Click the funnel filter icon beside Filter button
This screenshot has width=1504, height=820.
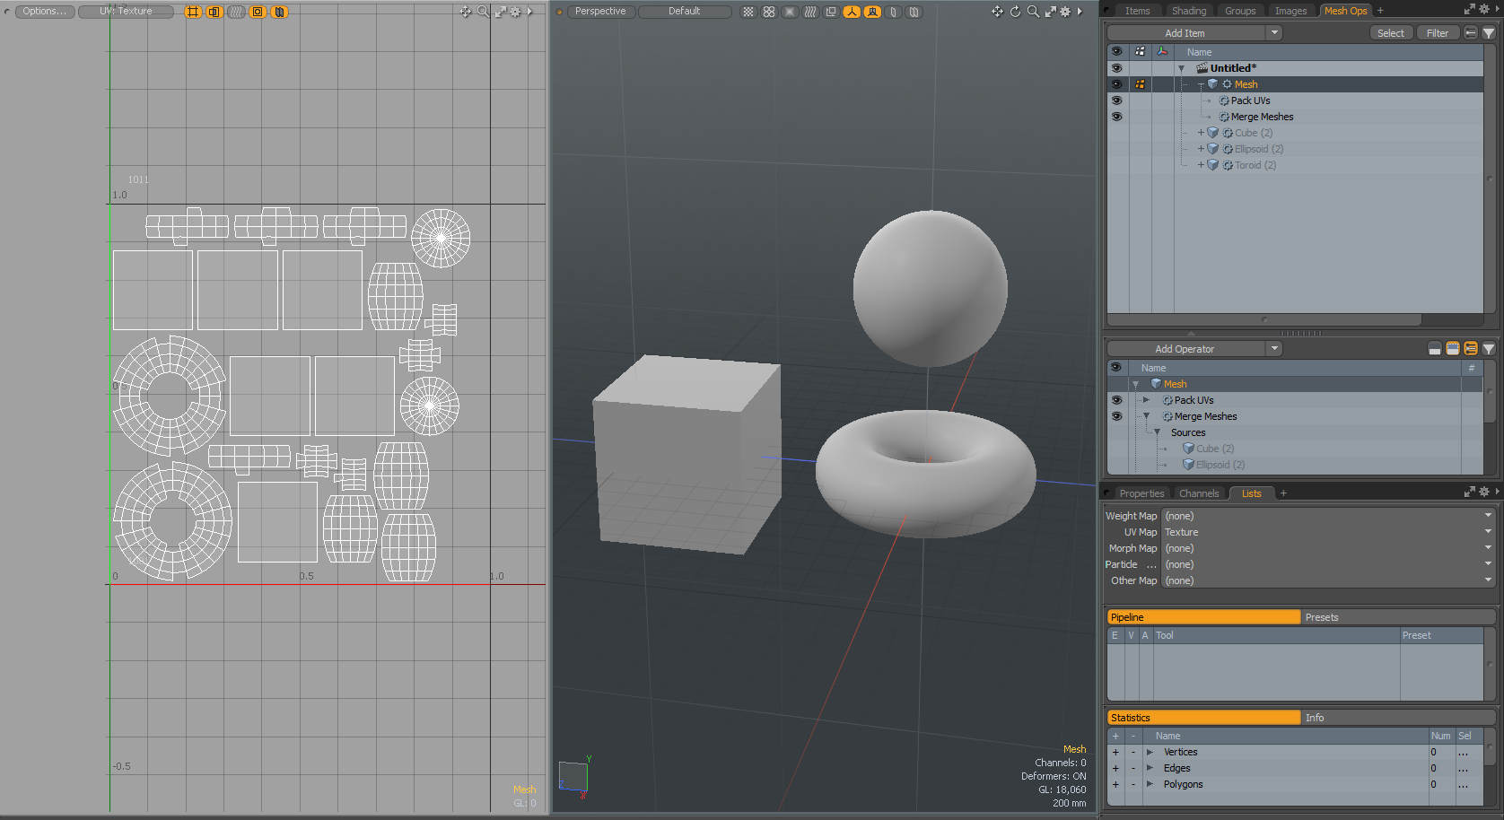1489,33
